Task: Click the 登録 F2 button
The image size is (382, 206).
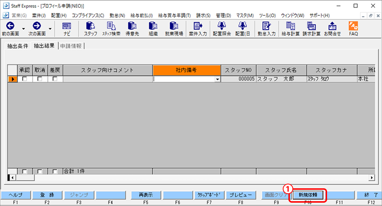Action: [x=47, y=195]
